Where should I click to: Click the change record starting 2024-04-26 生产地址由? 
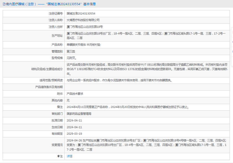click(x=147, y=145)
